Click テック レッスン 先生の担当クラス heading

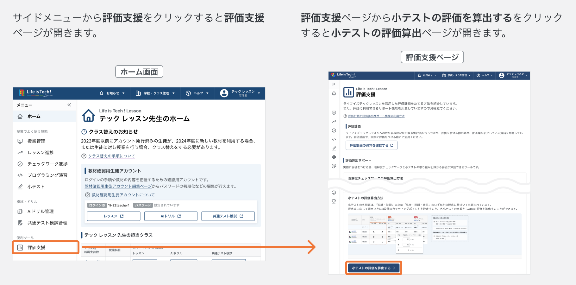[x=118, y=235]
